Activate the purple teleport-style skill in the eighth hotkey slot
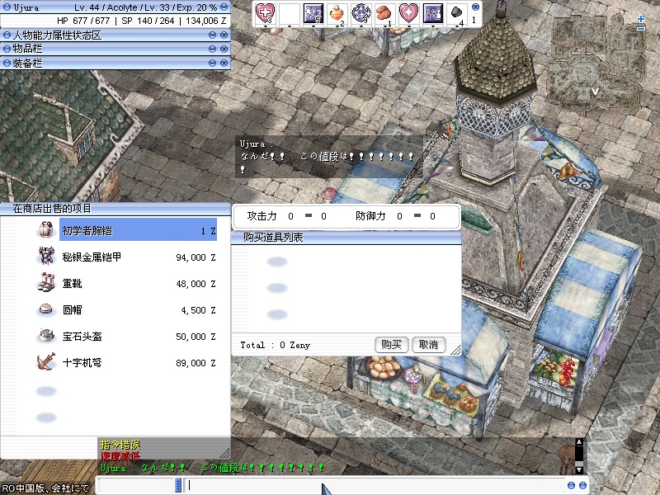 433,12
